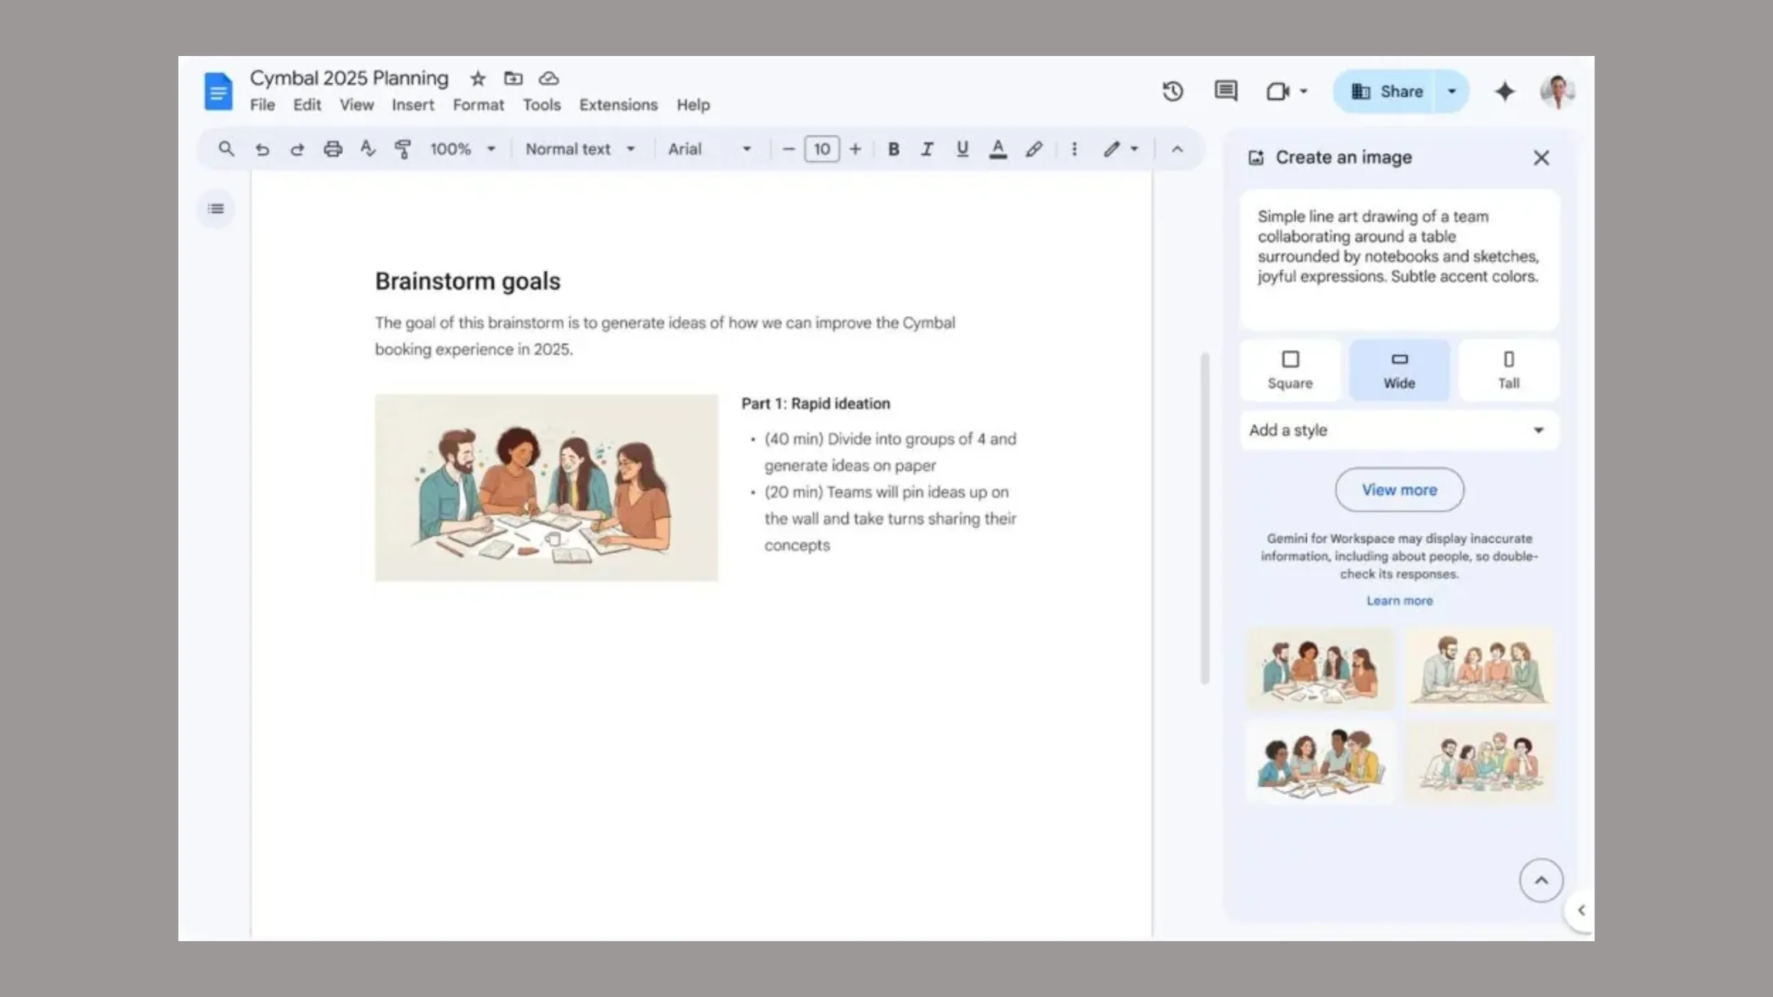Undo the last action
Image resolution: width=1773 pixels, height=997 pixels.
(262, 149)
